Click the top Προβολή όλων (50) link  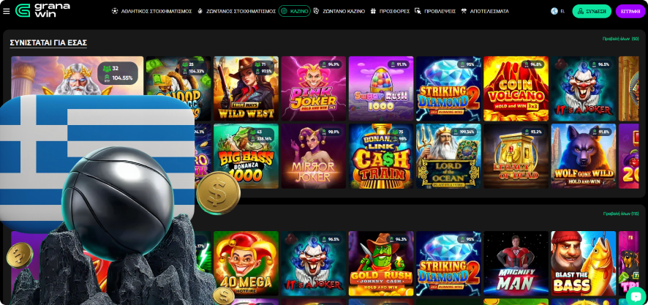point(621,39)
